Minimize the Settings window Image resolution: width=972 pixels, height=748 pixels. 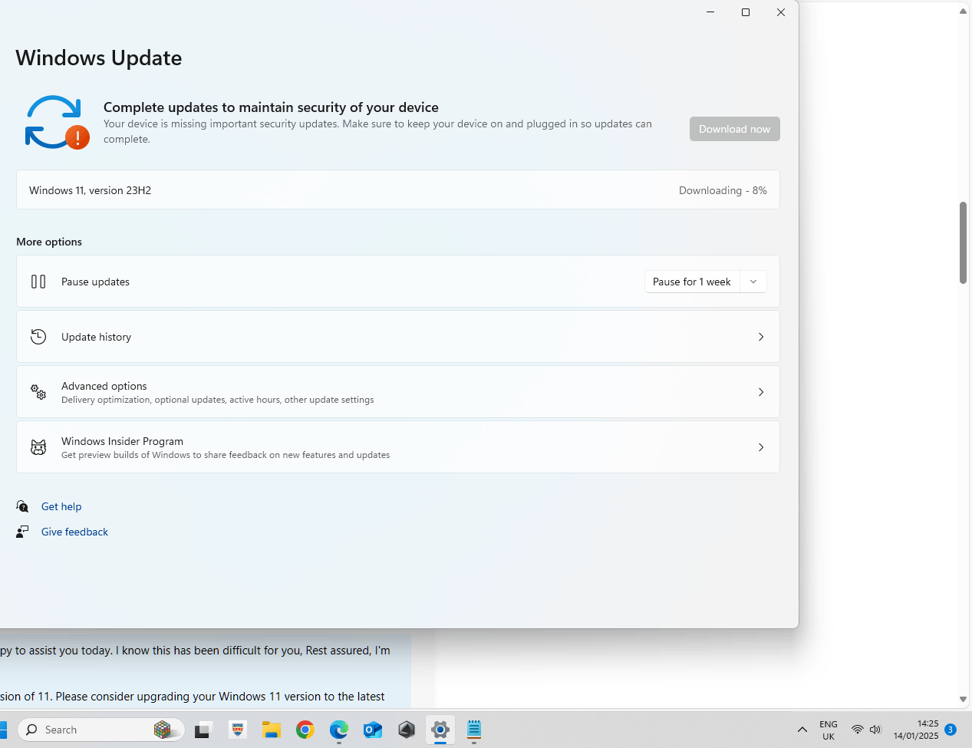pos(710,12)
